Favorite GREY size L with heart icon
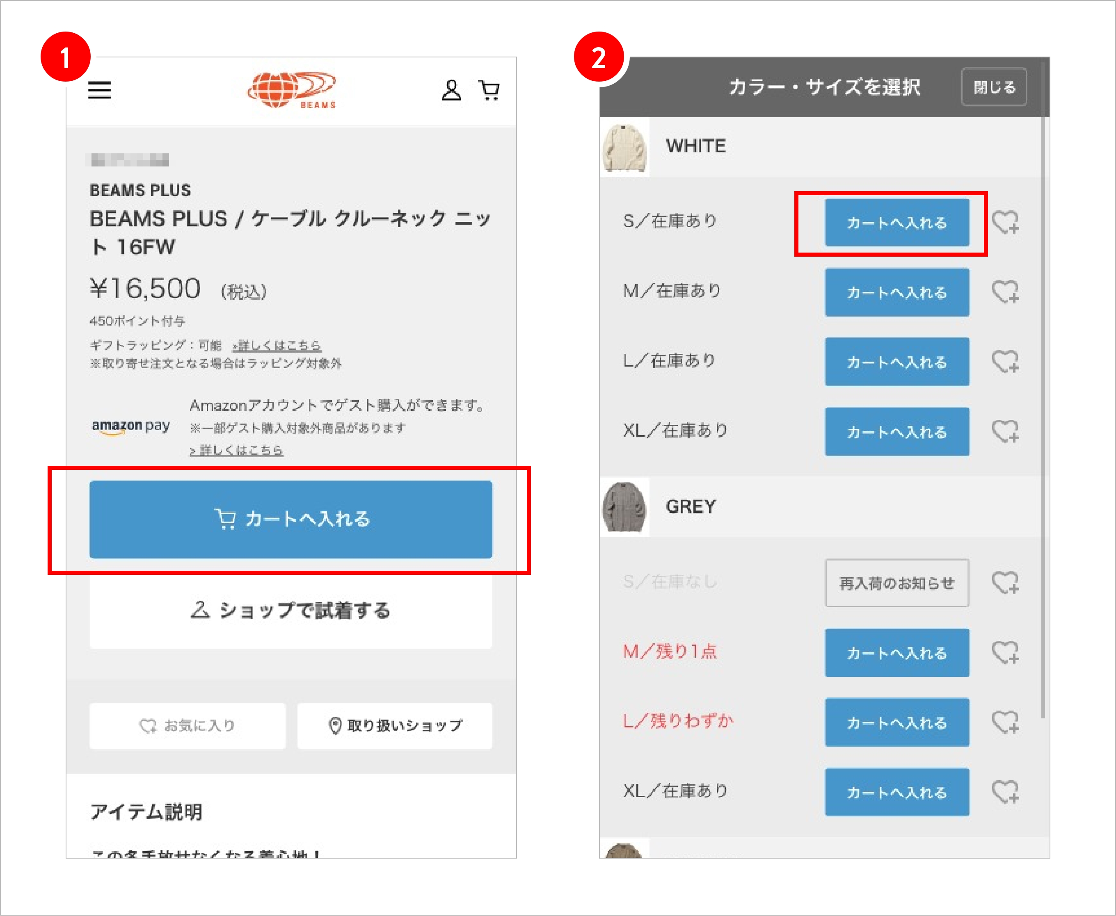The height and width of the screenshot is (916, 1116). coord(1005,722)
